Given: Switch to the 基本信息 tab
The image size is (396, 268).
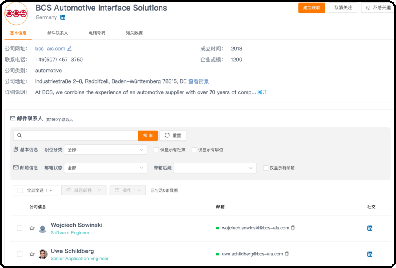Looking at the screenshot, I should pos(18,33).
